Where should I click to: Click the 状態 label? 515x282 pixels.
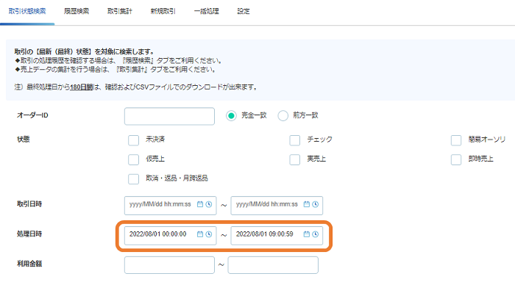pos(24,140)
